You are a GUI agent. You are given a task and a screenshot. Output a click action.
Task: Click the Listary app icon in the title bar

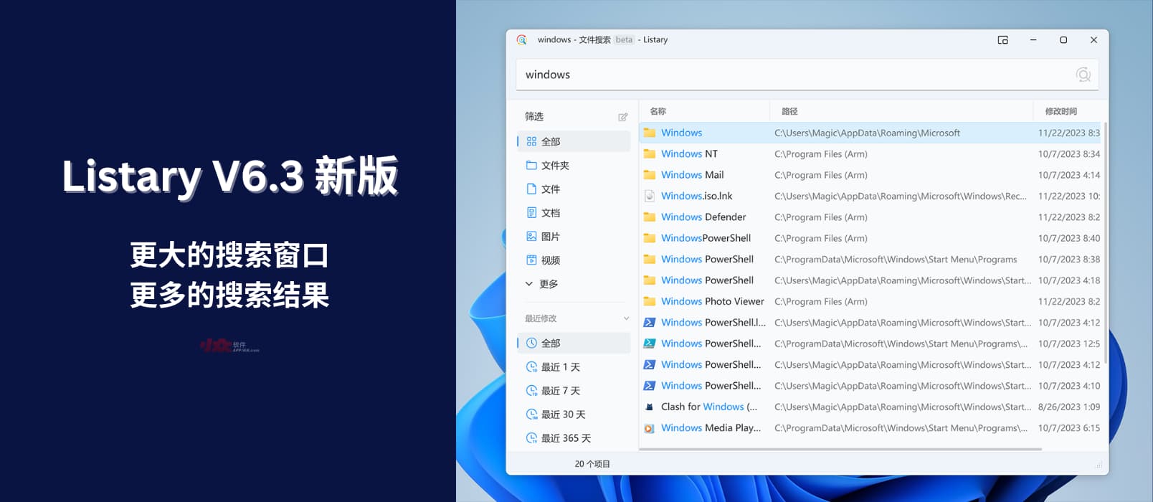[522, 40]
